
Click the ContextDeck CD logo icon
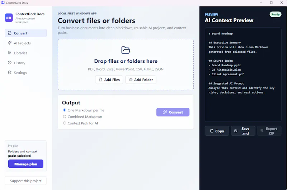click(9, 18)
